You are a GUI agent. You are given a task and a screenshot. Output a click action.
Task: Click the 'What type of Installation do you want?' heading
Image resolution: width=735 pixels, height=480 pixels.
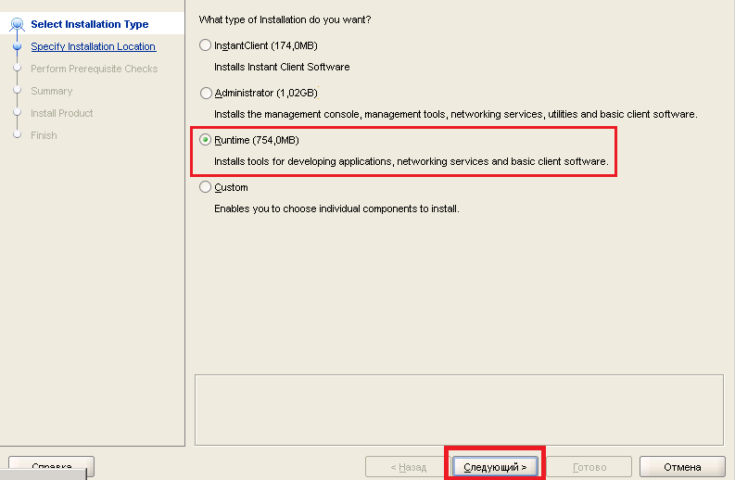coord(285,19)
